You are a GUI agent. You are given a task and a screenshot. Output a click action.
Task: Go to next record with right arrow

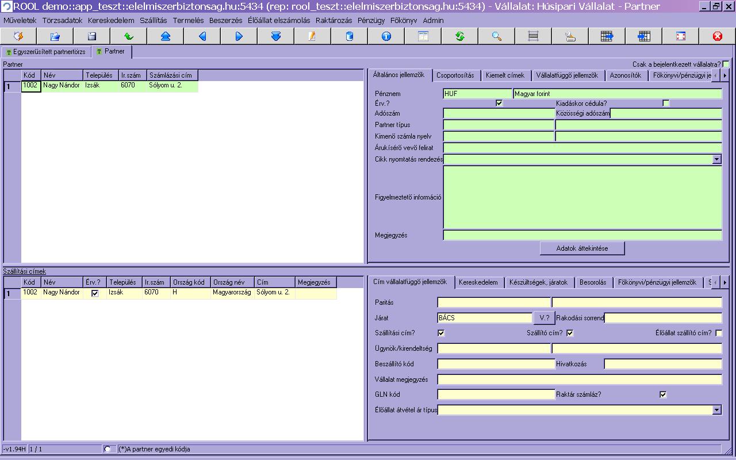pyautogui.click(x=239, y=36)
